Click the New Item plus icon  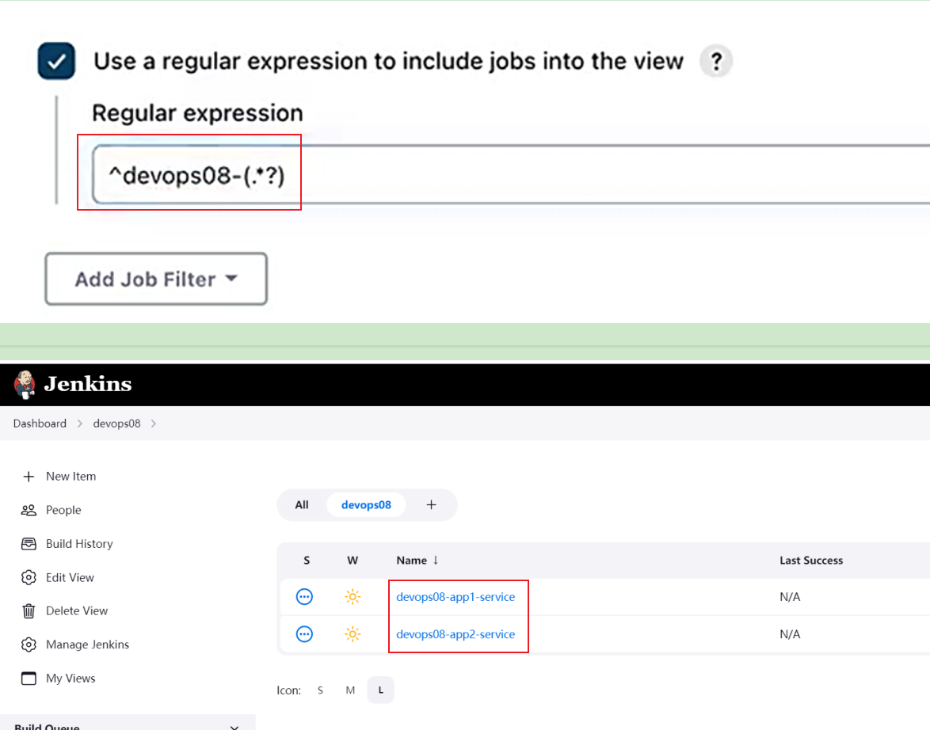29,477
